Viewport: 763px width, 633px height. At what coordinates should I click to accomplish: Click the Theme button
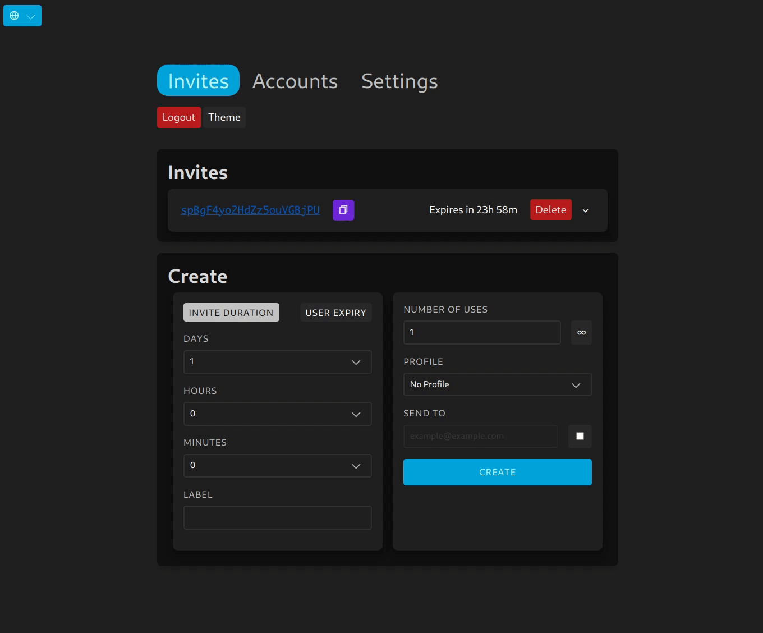(x=224, y=117)
